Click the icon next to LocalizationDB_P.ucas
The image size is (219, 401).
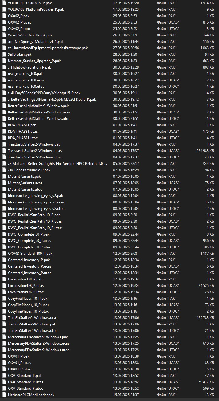(4, 286)
